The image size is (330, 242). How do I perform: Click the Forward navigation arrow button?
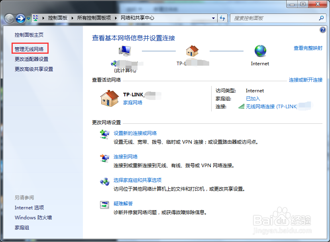[20, 18]
